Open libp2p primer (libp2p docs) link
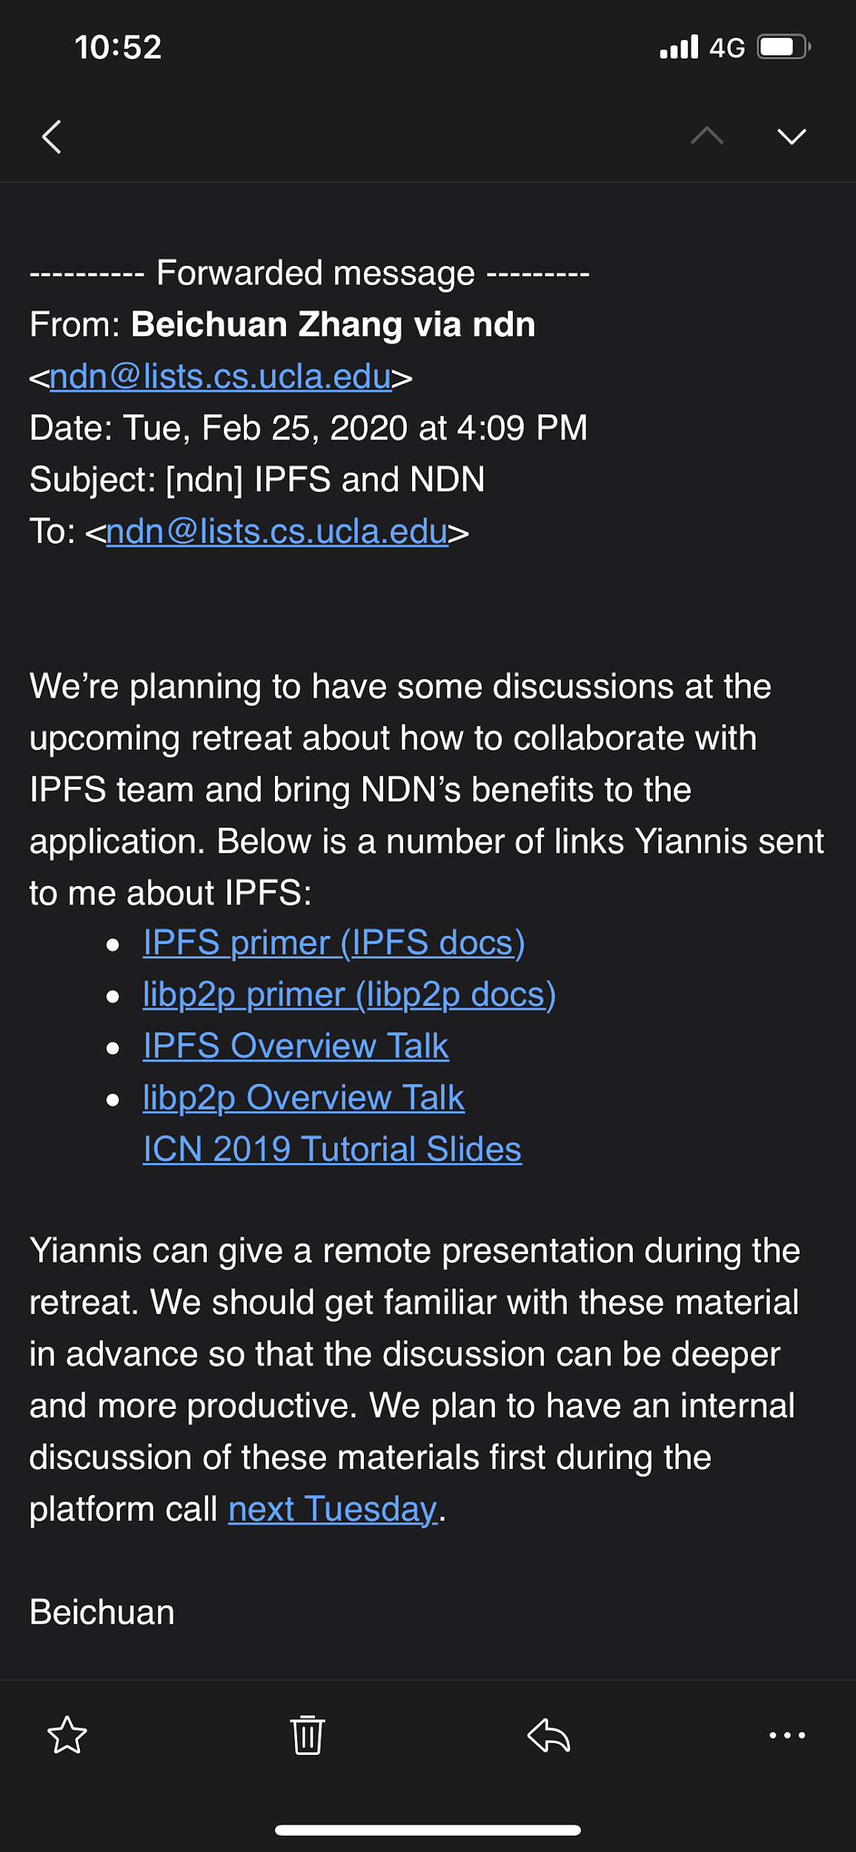856x1852 pixels. coord(349,995)
